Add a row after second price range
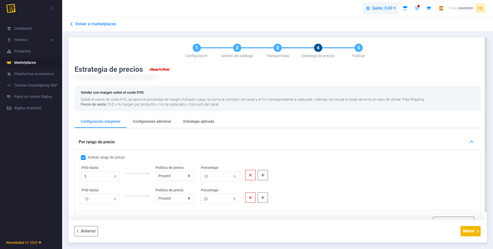493x249 pixels. click(x=262, y=198)
